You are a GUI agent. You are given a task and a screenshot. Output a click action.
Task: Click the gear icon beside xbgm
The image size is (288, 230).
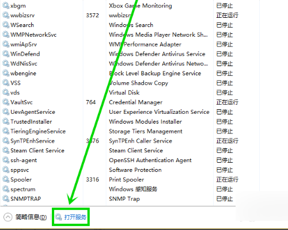(6, 6)
